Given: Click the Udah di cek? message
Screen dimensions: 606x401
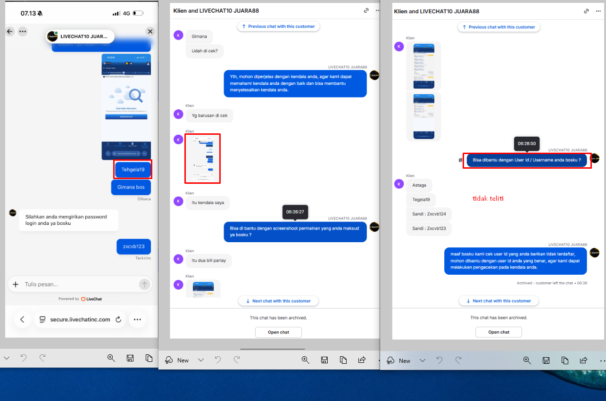Looking at the screenshot, I should click(205, 51).
